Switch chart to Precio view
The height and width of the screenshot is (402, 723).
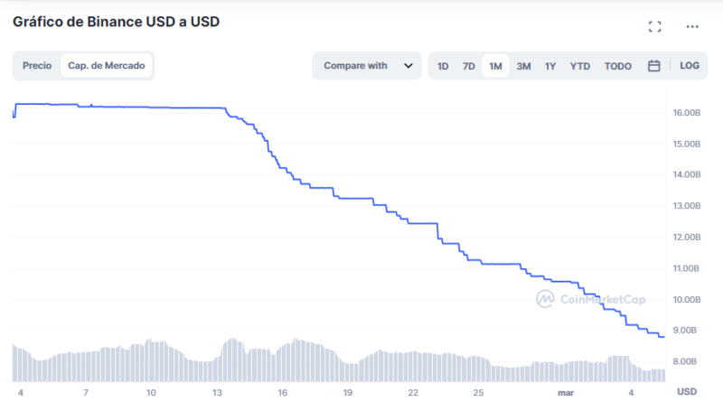click(x=37, y=66)
